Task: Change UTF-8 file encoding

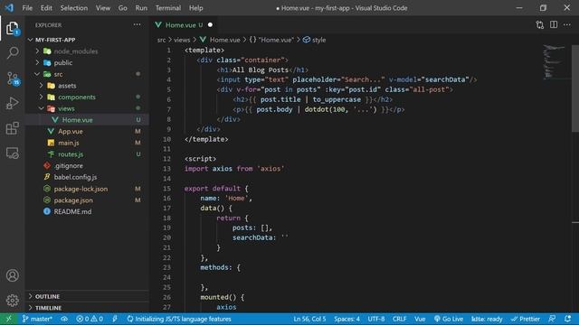Action: (376, 319)
